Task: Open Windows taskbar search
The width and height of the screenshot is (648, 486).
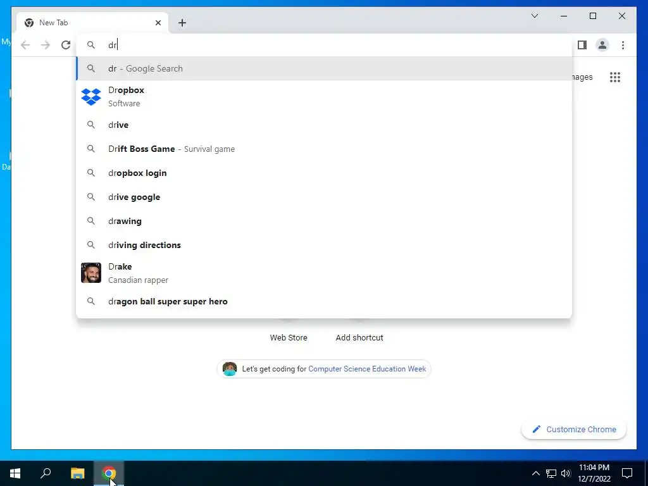Action: tap(46, 473)
